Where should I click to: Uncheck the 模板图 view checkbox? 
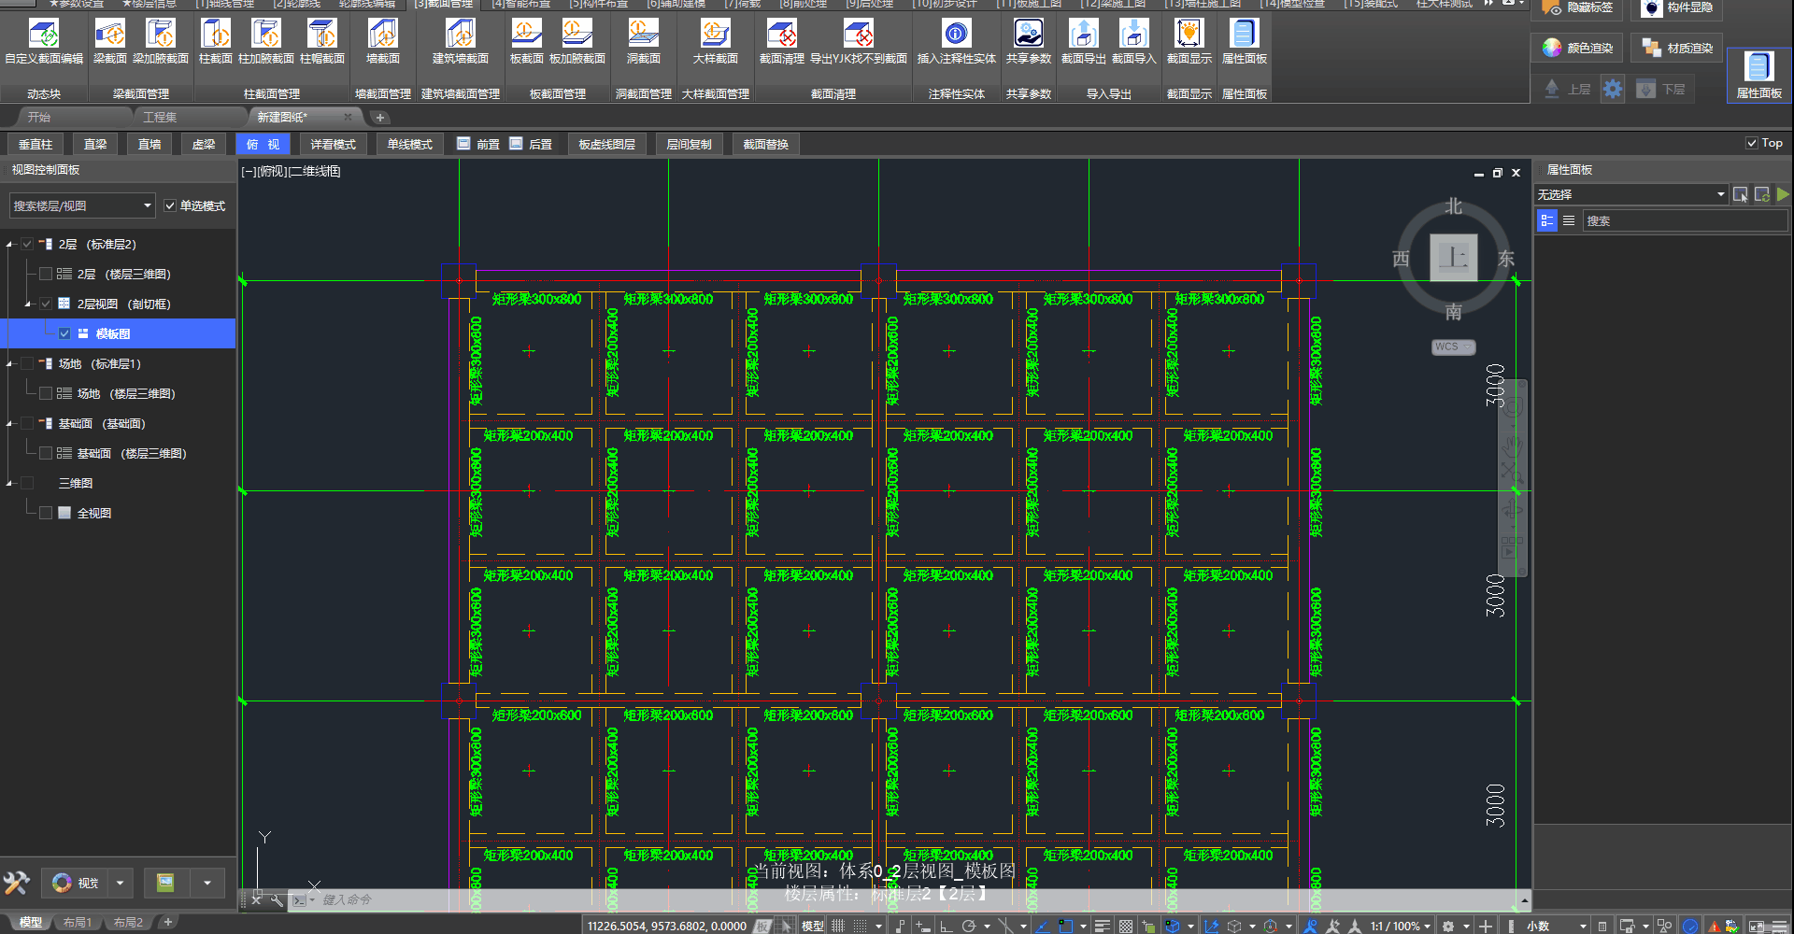pyautogui.click(x=64, y=333)
